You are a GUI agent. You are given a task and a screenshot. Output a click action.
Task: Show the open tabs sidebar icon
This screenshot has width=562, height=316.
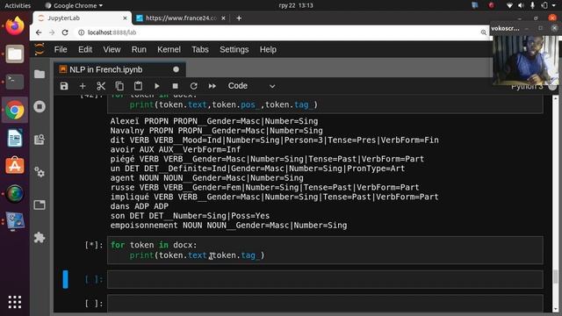click(40, 205)
